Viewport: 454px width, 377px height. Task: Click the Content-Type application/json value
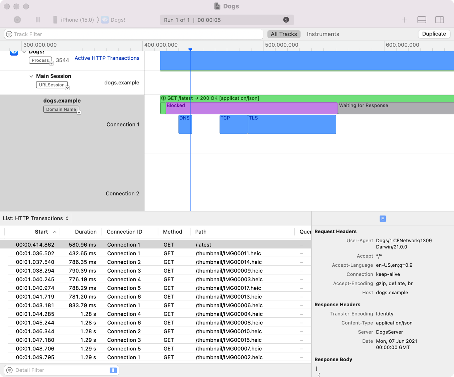tap(394, 323)
